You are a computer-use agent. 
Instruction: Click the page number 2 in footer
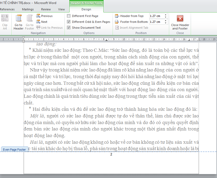point(111,154)
